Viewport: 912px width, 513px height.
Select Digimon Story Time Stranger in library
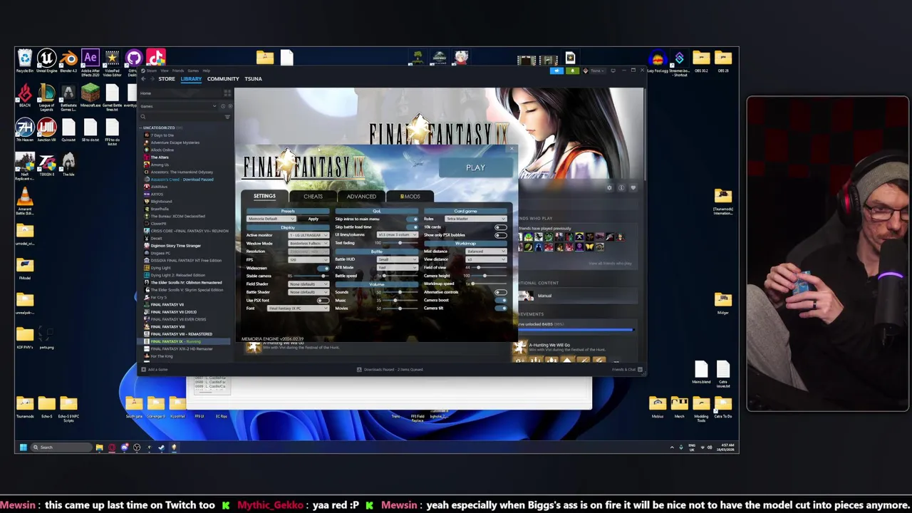(175, 245)
